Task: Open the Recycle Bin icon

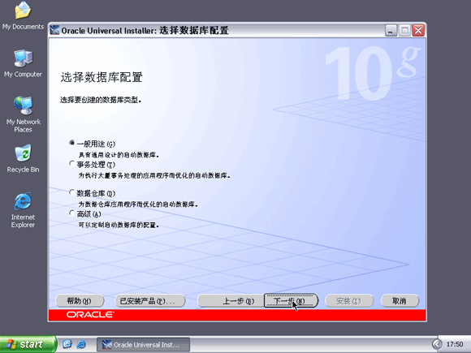Action: 23,158
